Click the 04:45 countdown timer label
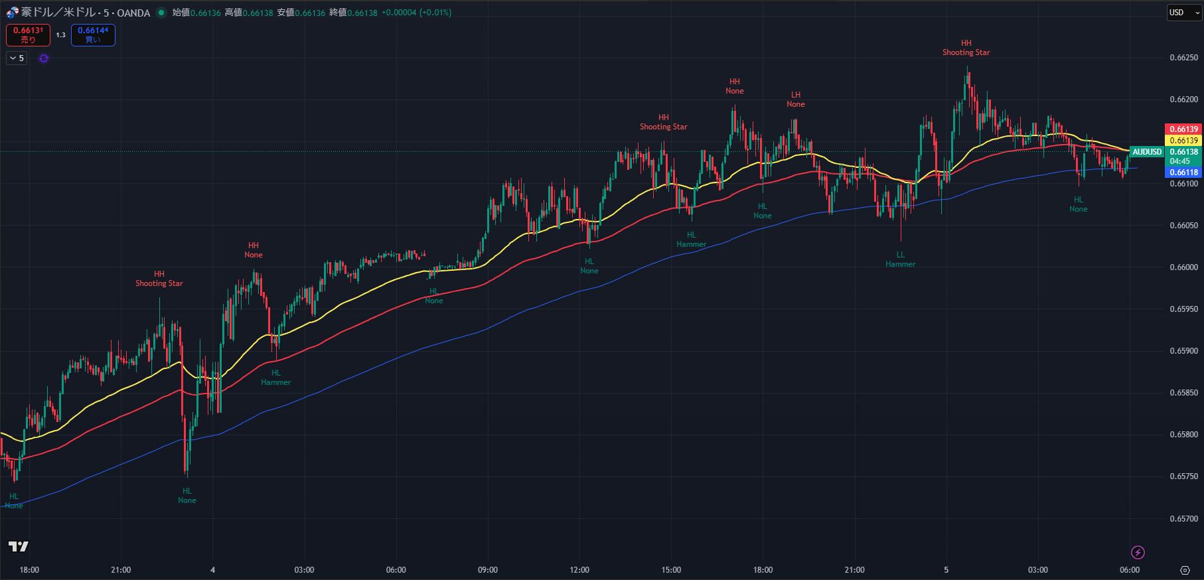The height and width of the screenshot is (580, 1204). (1180, 161)
